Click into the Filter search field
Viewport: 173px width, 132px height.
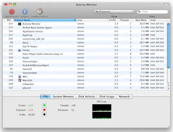coord(152,12)
